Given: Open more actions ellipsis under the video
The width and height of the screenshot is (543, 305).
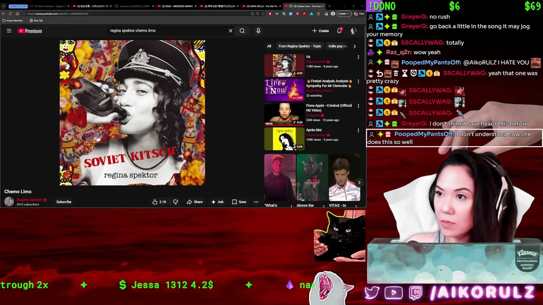Looking at the screenshot, I should point(256,202).
